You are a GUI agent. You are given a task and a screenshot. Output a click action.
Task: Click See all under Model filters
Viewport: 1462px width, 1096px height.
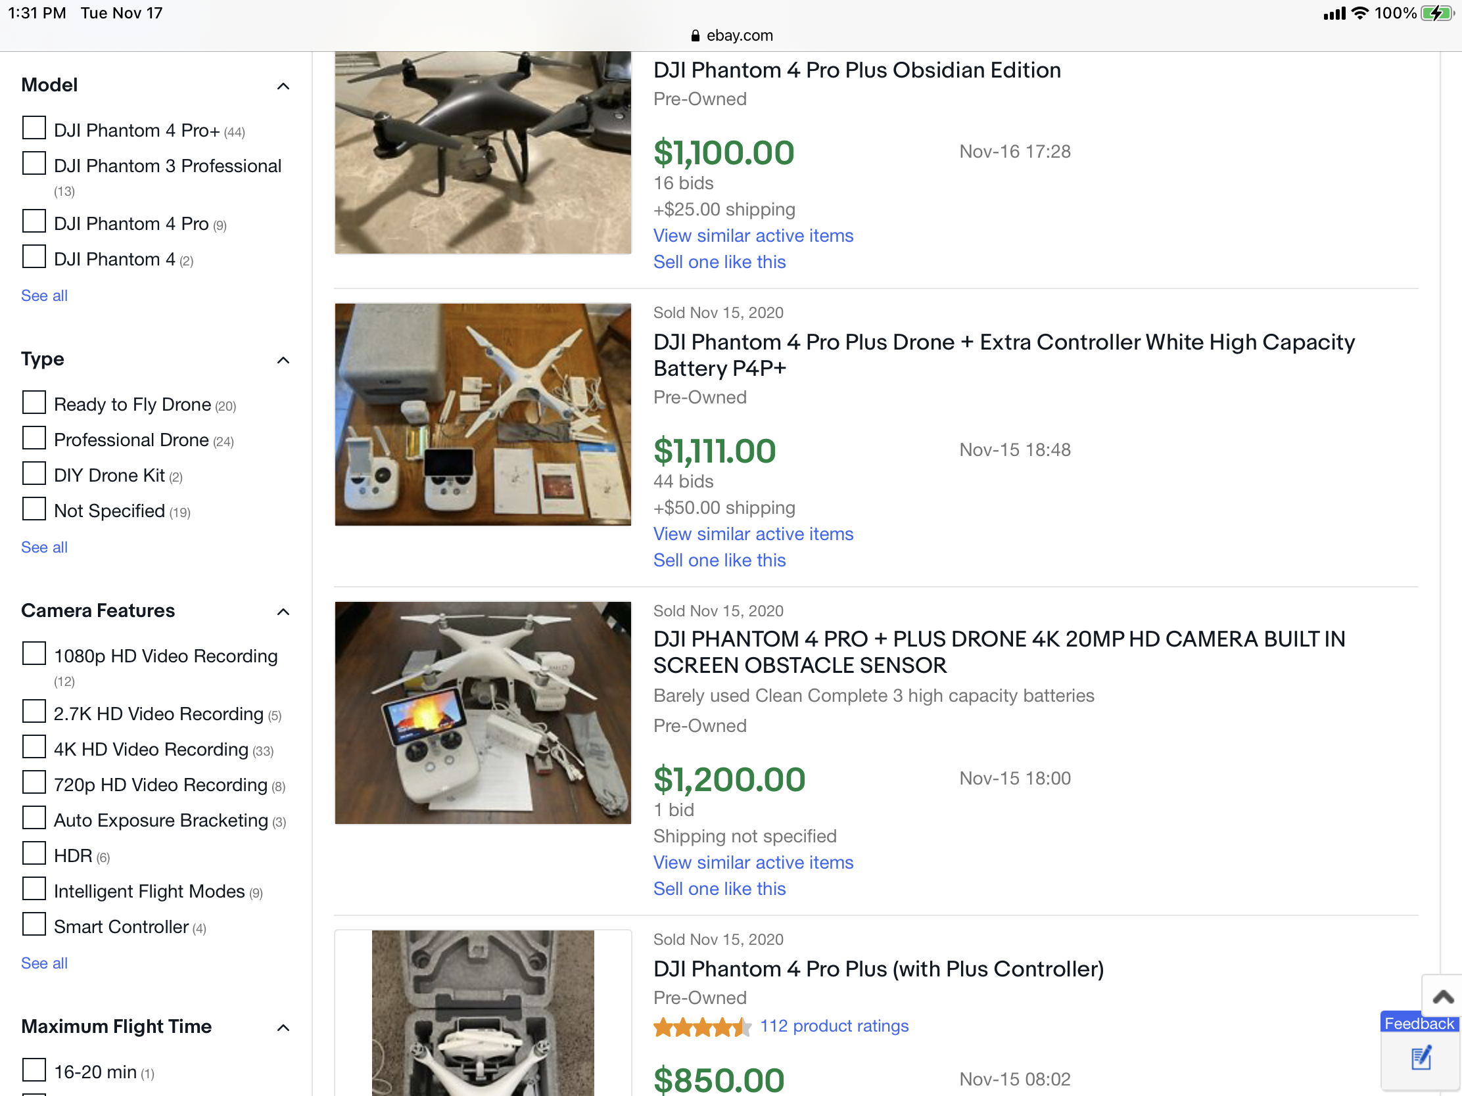click(44, 295)
